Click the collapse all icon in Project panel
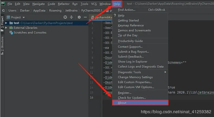The image size is (214, 117). tap(72, 17)
